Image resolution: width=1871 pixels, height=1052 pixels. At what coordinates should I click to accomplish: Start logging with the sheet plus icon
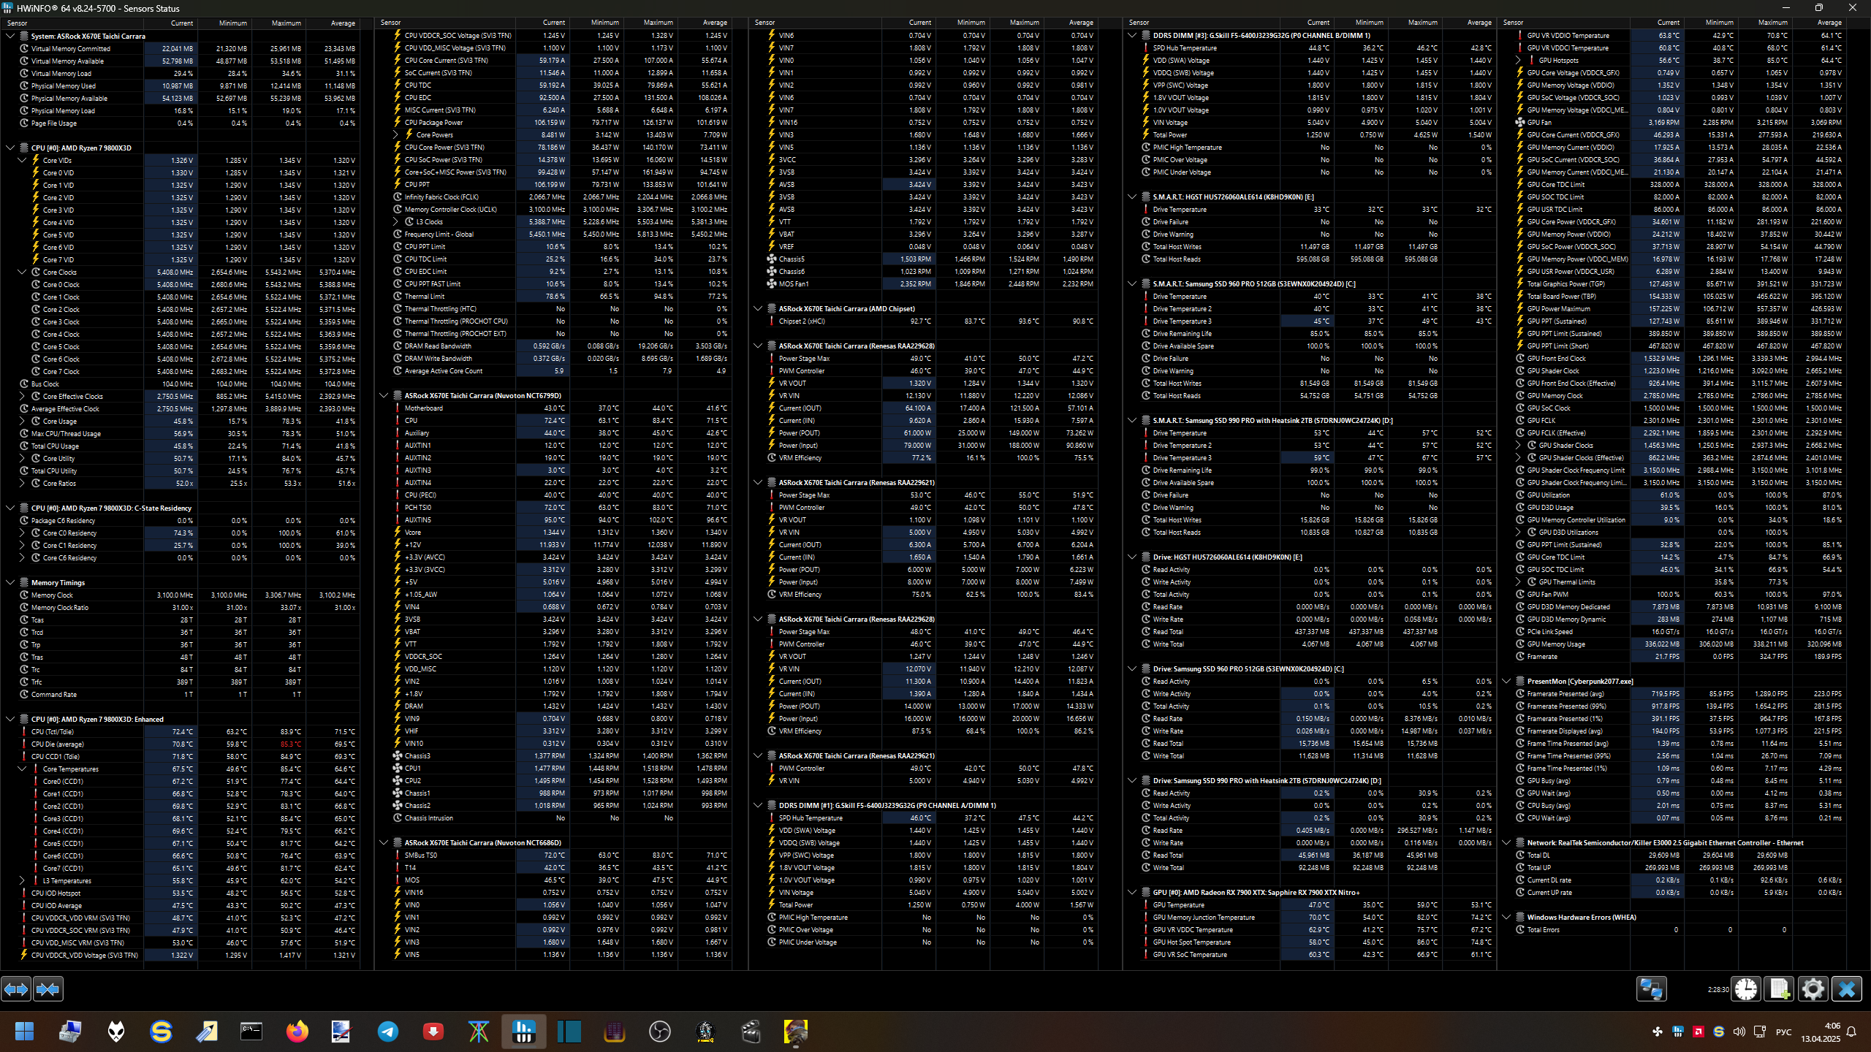[x=1779, y=989]
